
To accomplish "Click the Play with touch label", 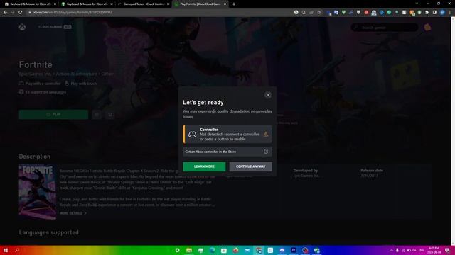I will point(84,84).
